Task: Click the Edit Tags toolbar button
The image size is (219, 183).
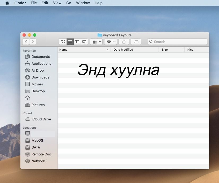Action: [136, 42]
